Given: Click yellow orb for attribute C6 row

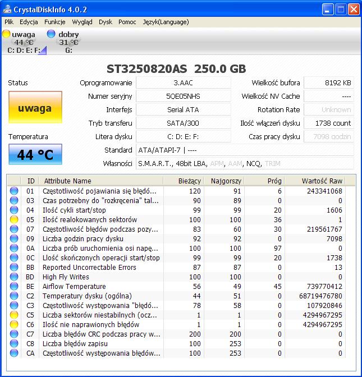Looking at the screenshot, I should pyautogui.click(x=14, y=324).
